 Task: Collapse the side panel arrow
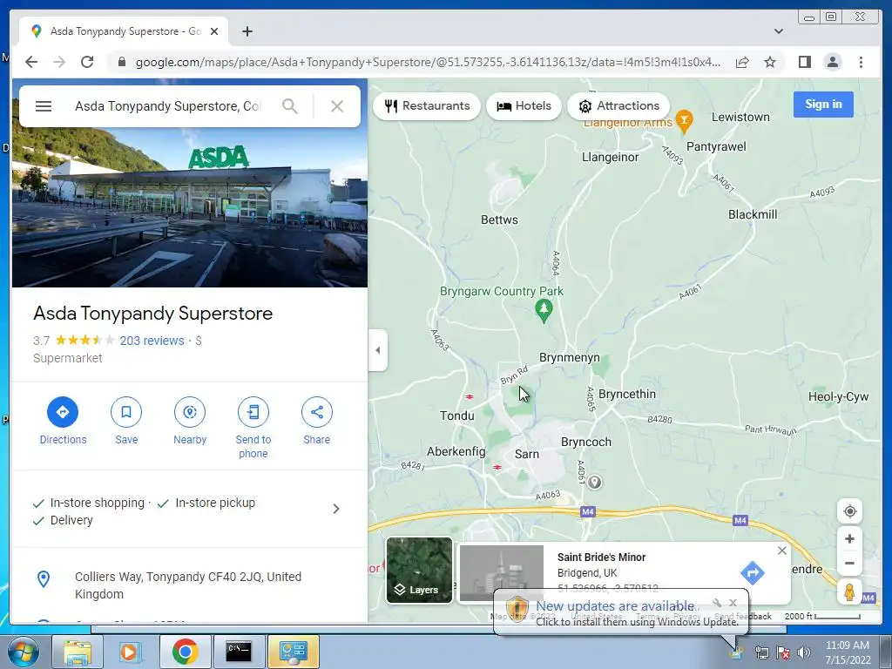(x=378, y=350)
